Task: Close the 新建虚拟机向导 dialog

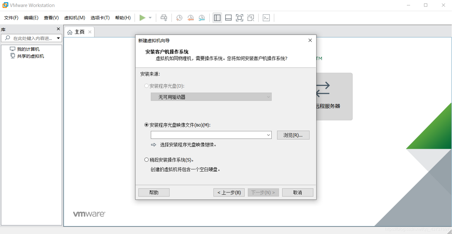Action: click(310, 40)
